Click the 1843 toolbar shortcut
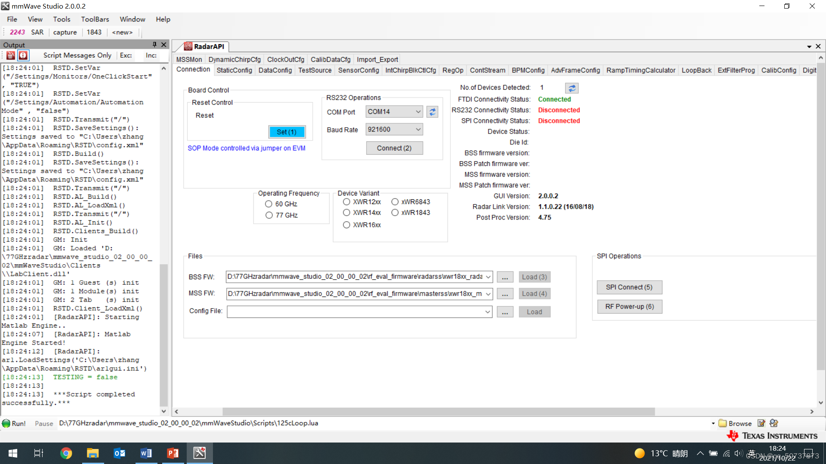Image resolution: width=826 pixels, height=464 pixels. tap(94, 32)
